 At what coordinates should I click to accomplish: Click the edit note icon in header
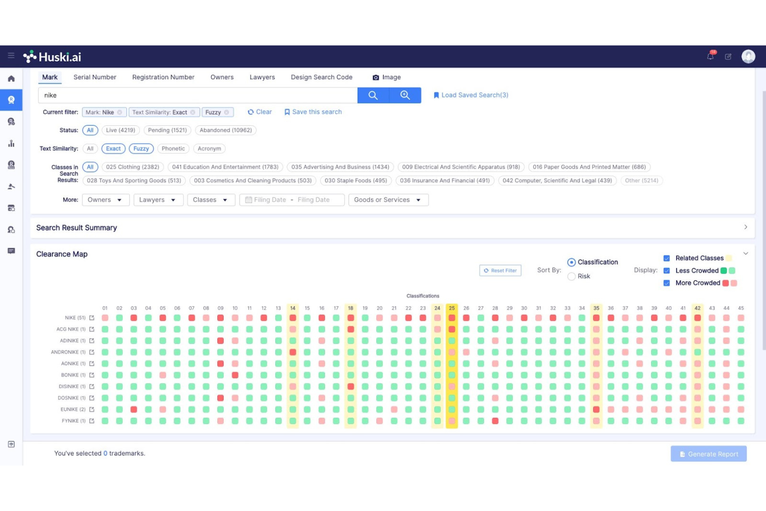728,56
